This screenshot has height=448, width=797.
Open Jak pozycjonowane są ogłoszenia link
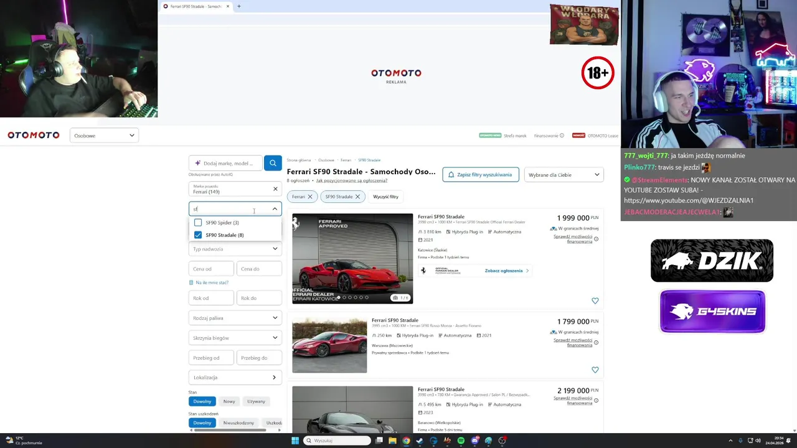click(x=352, y=180)
